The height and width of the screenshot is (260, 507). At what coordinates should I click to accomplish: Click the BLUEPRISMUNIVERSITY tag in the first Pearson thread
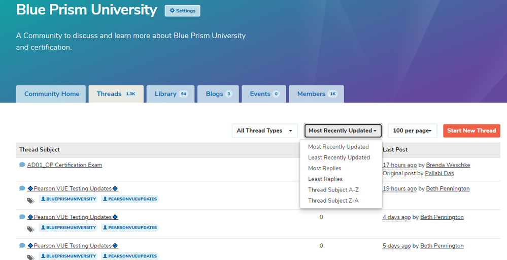coord(68,200)
